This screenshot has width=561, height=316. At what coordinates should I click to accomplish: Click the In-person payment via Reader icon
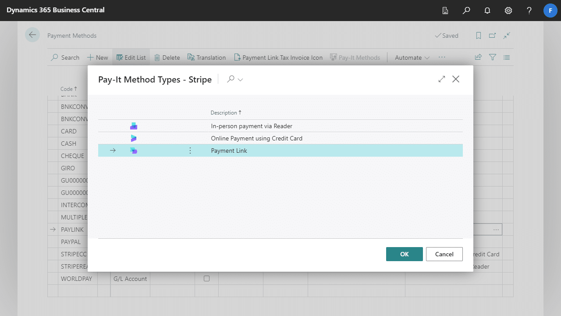tap(134, 126)
